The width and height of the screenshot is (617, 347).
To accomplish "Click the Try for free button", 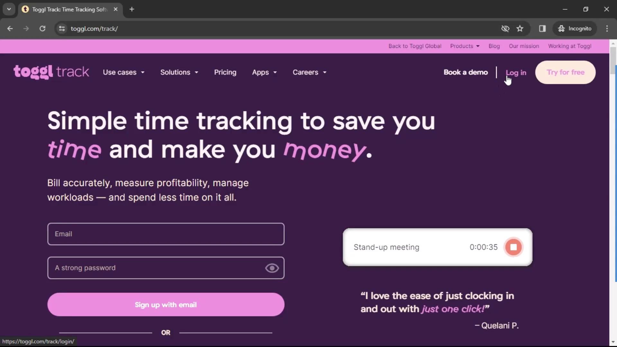I will click(566, 72).
